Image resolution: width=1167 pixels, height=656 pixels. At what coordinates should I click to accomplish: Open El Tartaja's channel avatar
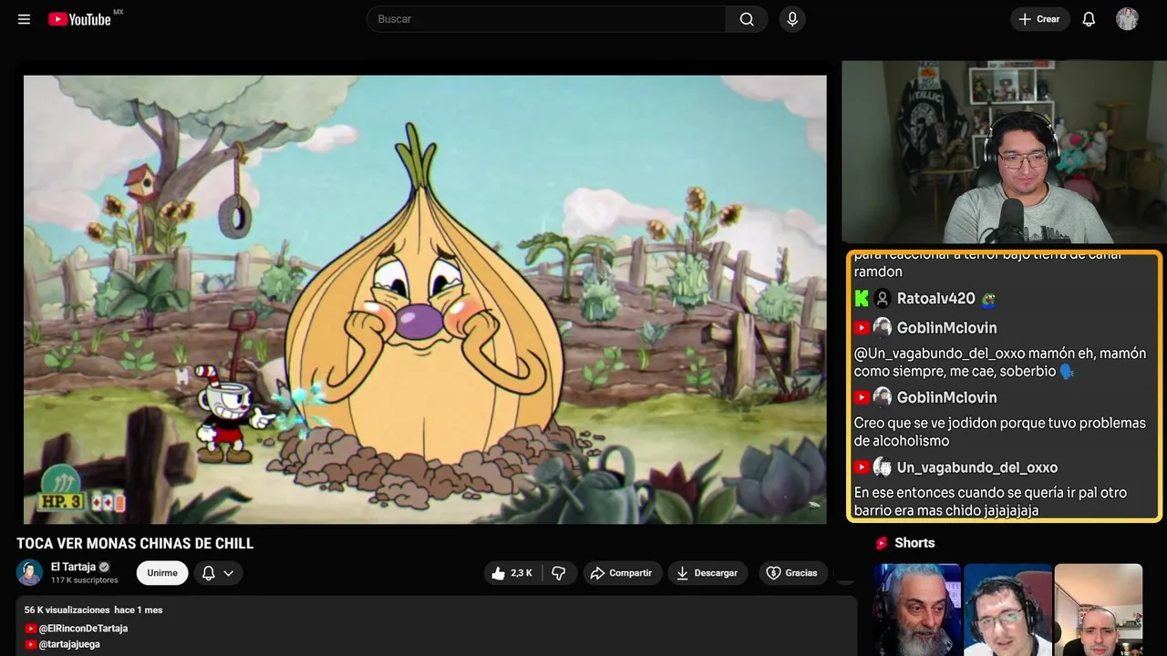30,572
